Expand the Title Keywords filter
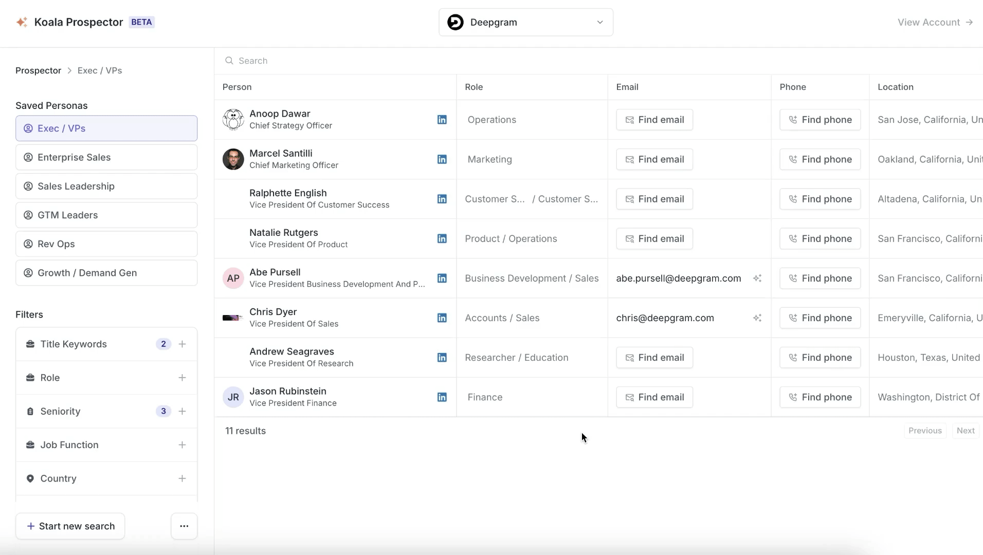Screen dimensions: 983x555 106,344
